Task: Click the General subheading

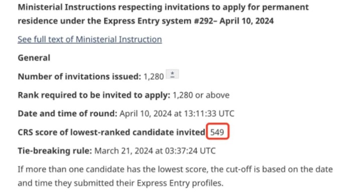Action: 34,58
